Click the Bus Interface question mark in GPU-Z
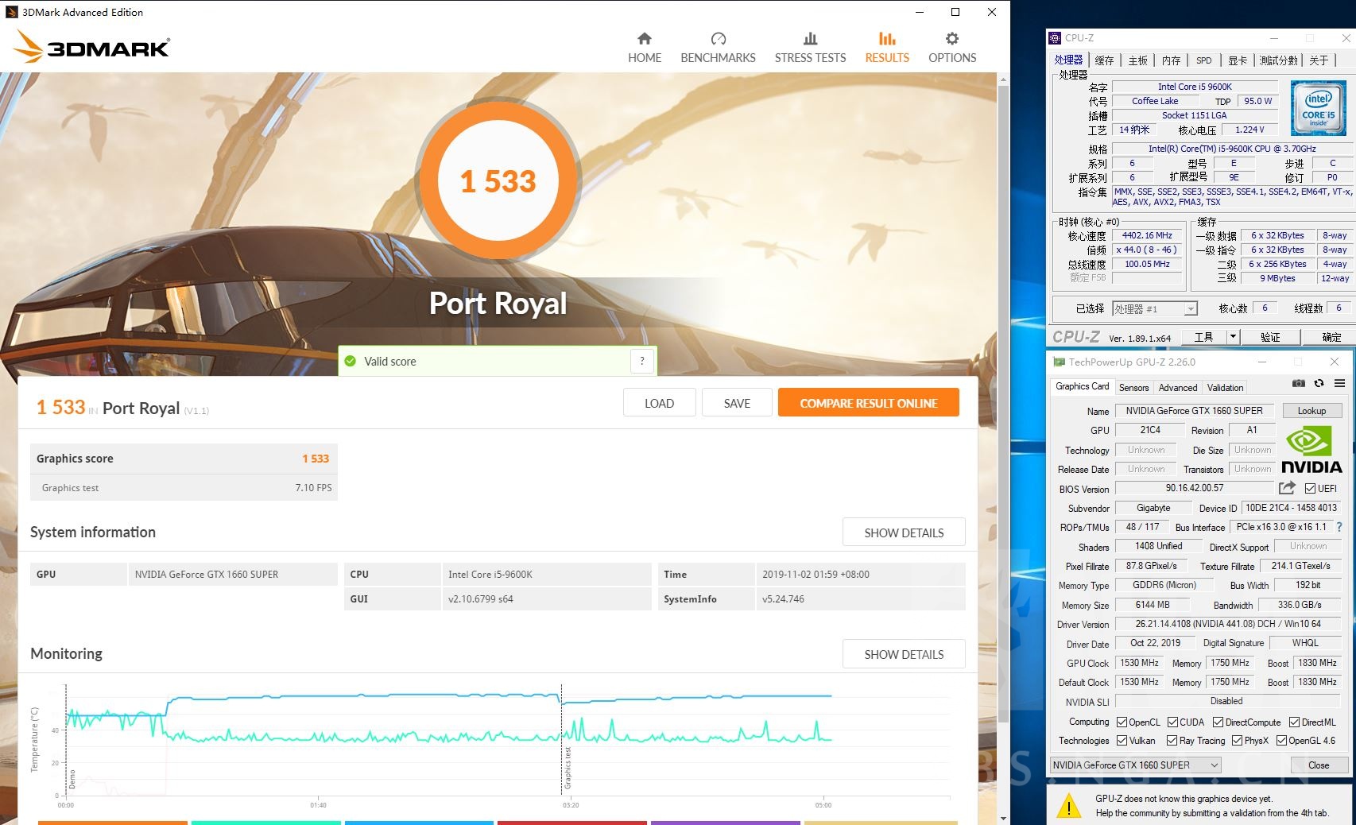 pyautogui.click(x=1339, y=527)
